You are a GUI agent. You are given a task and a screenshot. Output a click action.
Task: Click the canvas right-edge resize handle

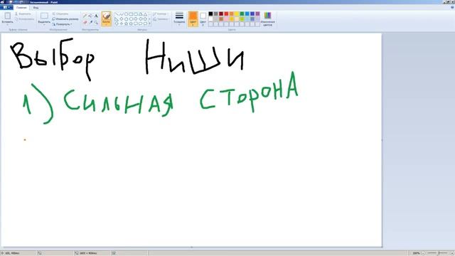pyautogui.click(x=382, y=140)
